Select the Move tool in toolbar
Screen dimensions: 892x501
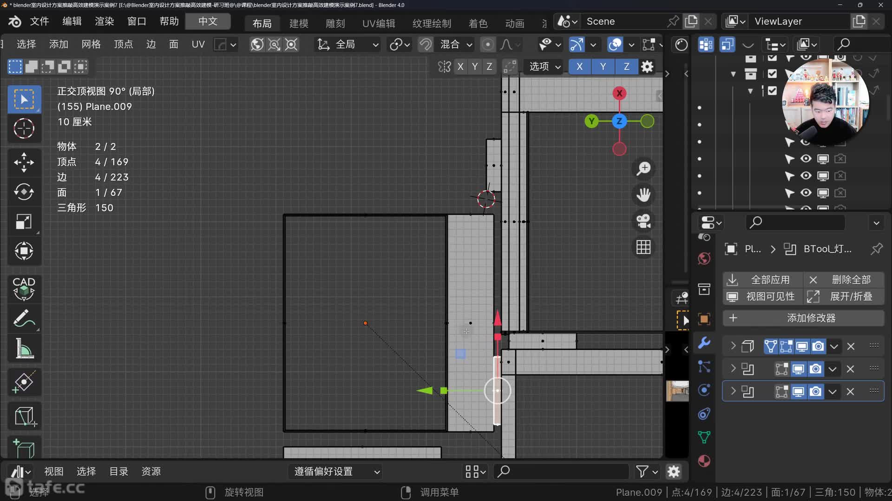[x=24, y=162]
